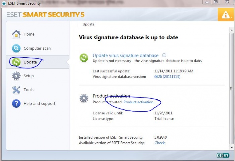Click the Check link for available version
The image size is (235, 161).
click(x=160, y=143)
